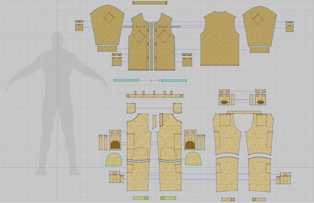This screenshot has width=314, height=203.
Task: Select the right green hem tab at bottom
Action: [x=168, y=198]
